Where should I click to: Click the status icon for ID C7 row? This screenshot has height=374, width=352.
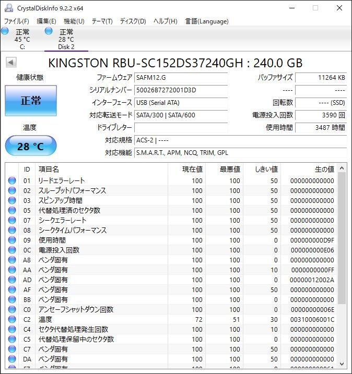tap(12, 349)
